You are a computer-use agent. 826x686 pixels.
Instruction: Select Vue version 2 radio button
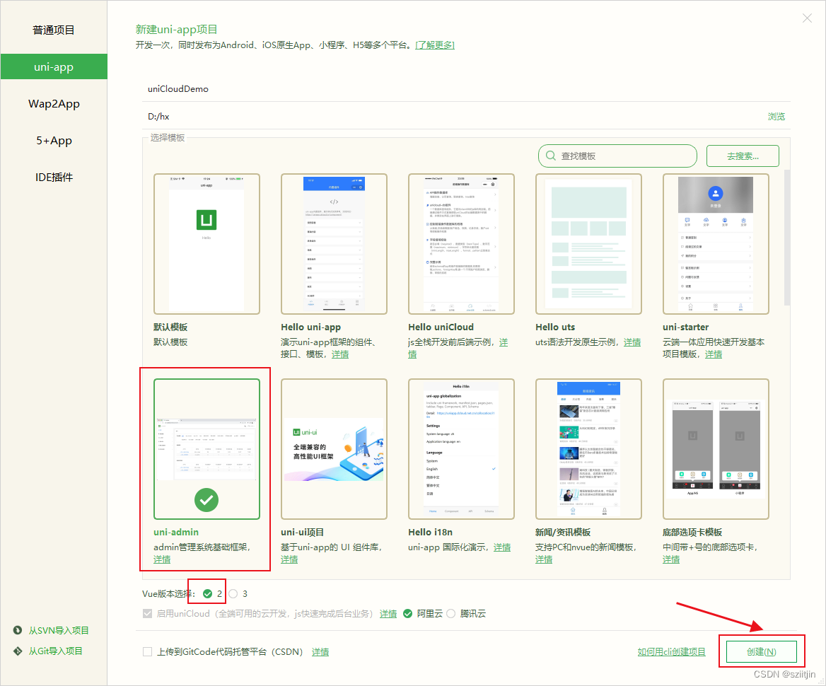tap(207, 594)
